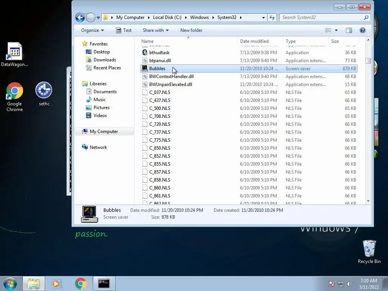Image resolution: width=388 pixels, height=291 pixels.
Task: Switch to Command Prompt taskbar window
Action: [104, 283]
